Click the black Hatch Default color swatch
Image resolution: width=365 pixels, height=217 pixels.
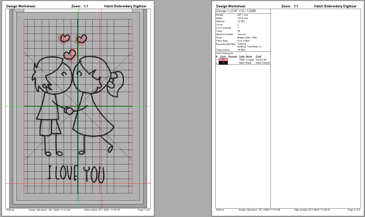[x=223, y=62]
